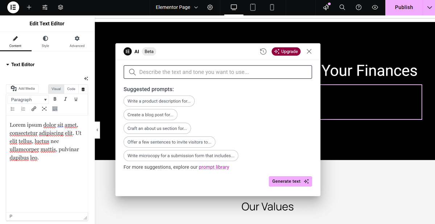Image resolution: width=435 pixels, height=224 pixels.
Task: Switch to Code editor tab
Action: 71,89
